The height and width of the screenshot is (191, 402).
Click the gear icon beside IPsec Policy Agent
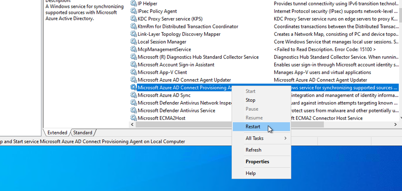point(133,11)
